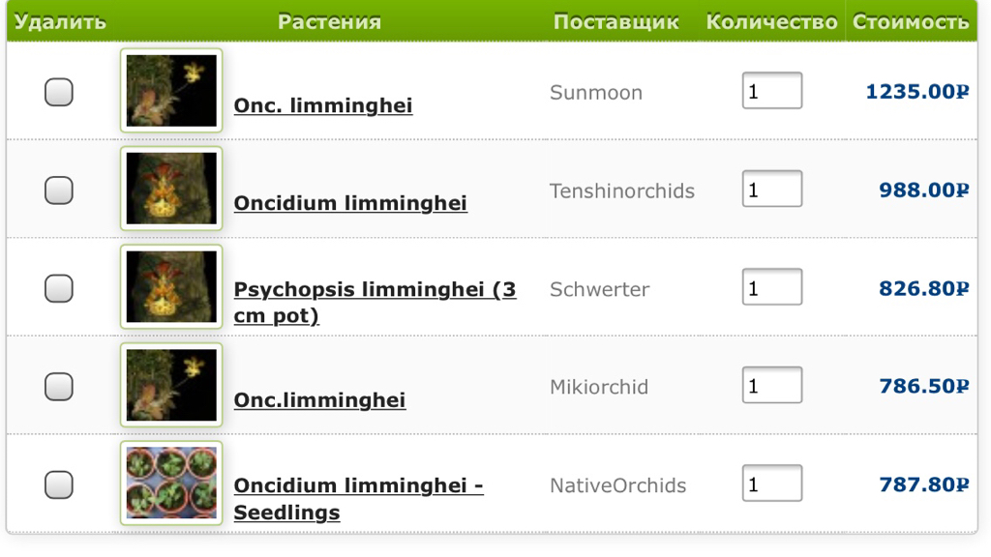The image size is (991, 557).
Task: View Mikiorchid Onc.limminghei thumbnail photo
Action: pos(171,385)
